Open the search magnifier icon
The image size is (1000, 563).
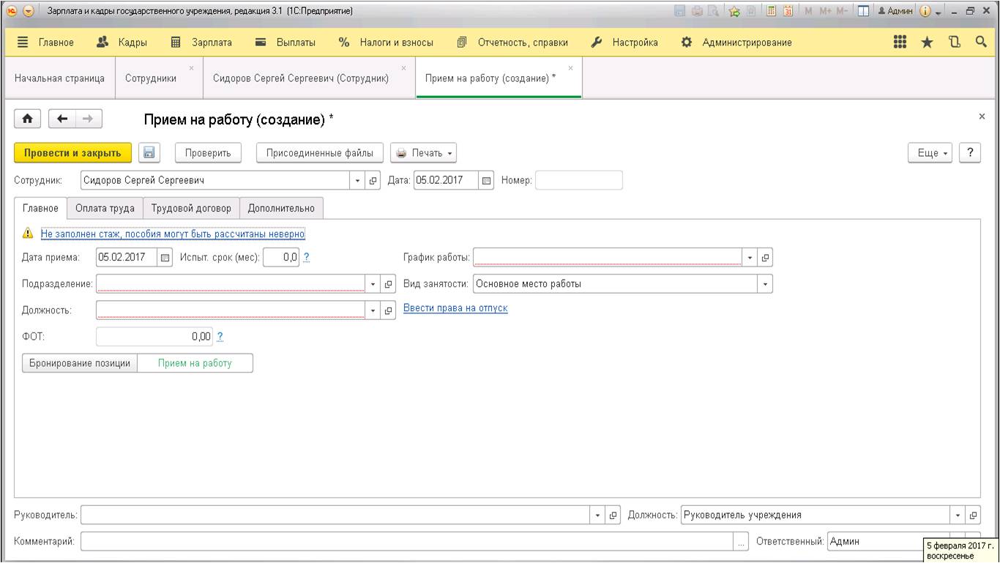pyautogui.click(x=982, y=42)
